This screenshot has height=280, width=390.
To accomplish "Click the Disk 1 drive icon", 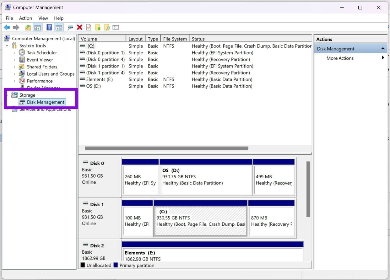I will coord(85,203).
